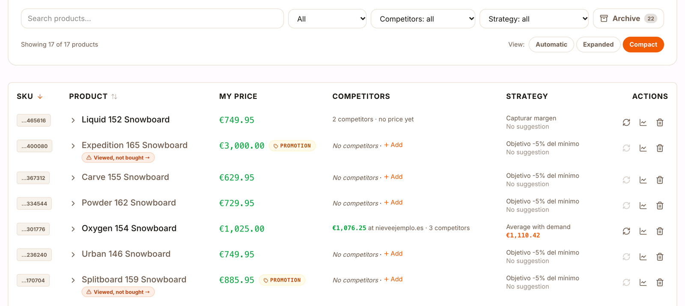
Task: Switch view to Expanded
Action: click(598, 45)
